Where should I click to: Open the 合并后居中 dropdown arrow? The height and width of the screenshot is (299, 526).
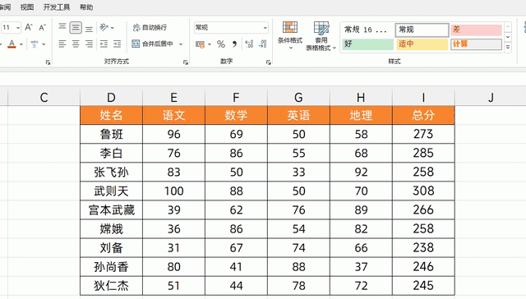181,44
